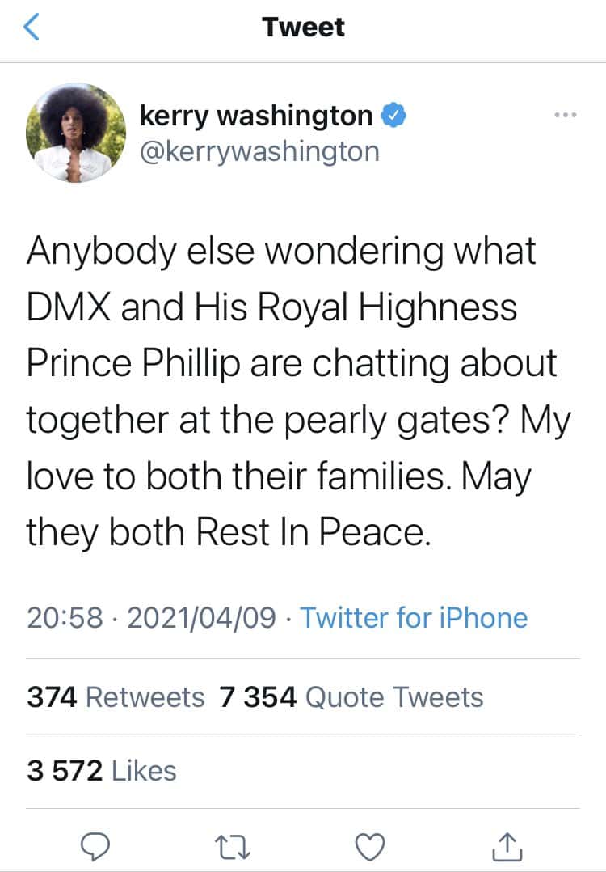Share the tweet via the upload icon

(507, 847)
